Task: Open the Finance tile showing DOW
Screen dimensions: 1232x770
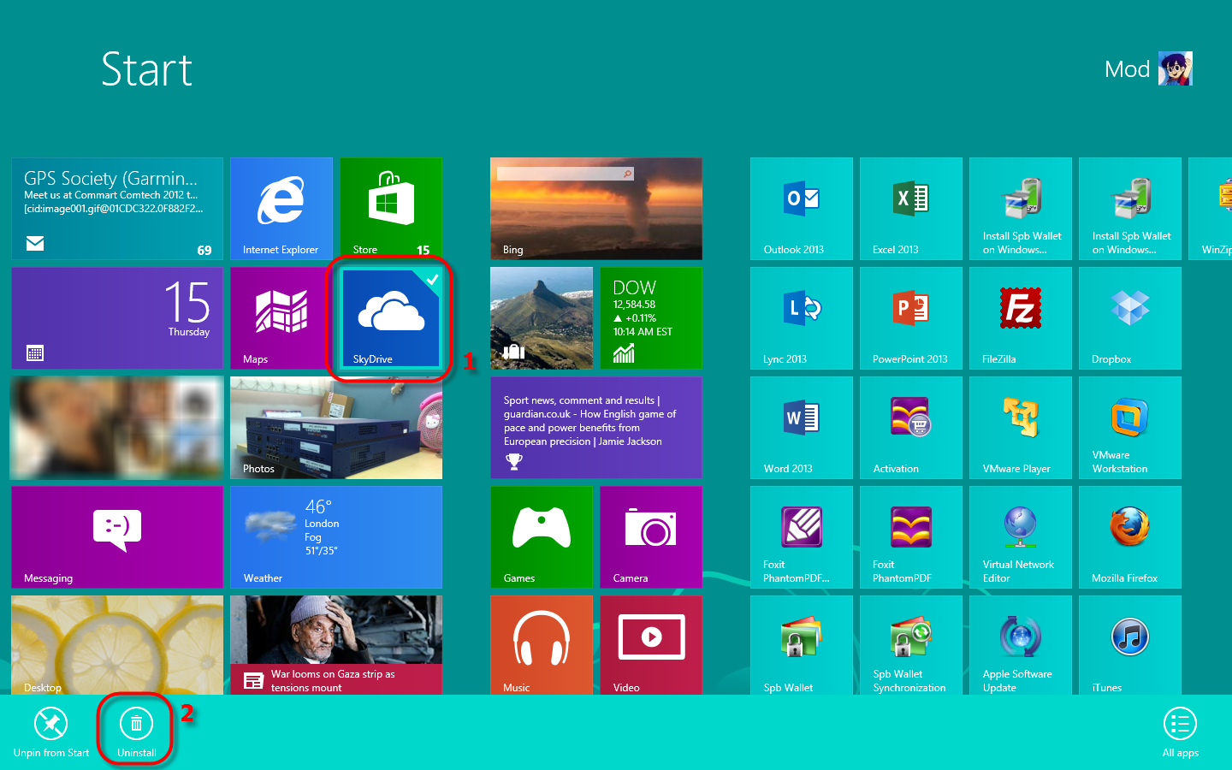Action: pyautogui.click(x=651, y=318)
